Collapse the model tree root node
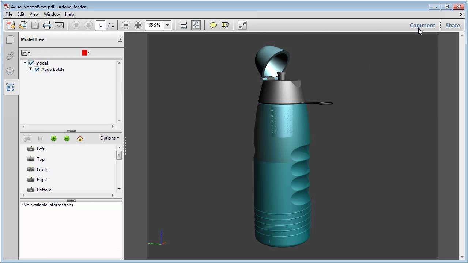 coord(24,63)
